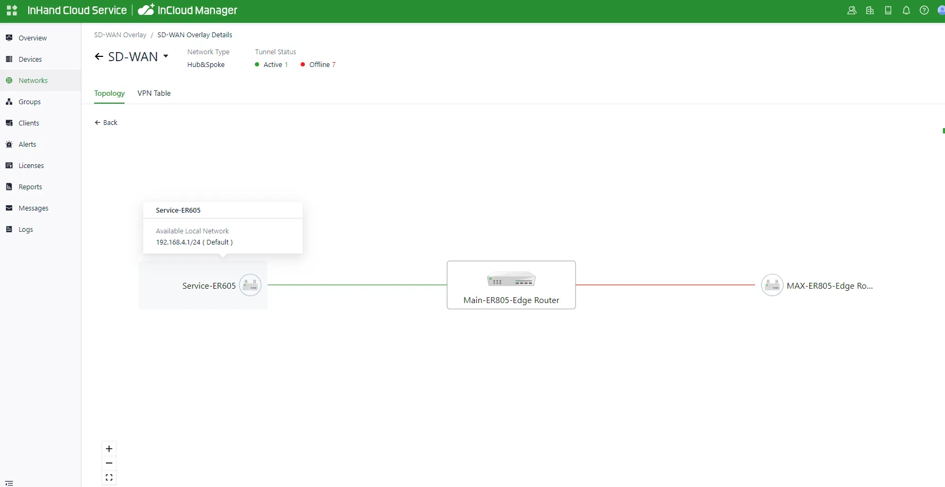The height and width of the screenshot is (487, 945).
Task: Select the Main-ER805-Edge Router hub icon
Action: click(511, 279)
